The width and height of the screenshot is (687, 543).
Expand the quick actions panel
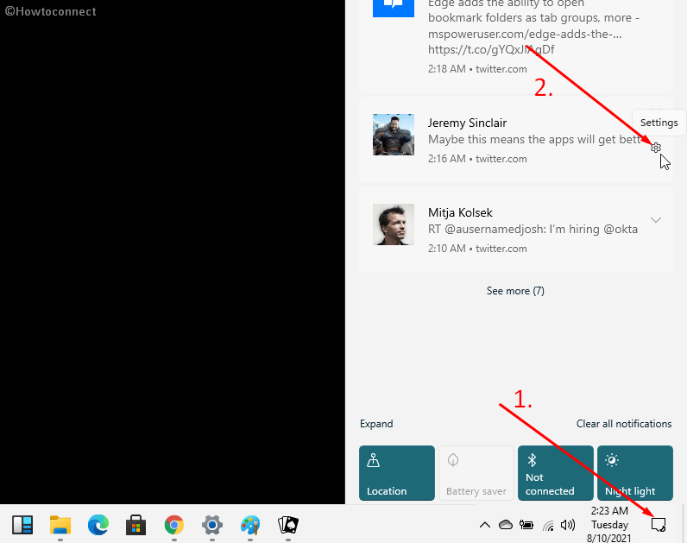376,424
